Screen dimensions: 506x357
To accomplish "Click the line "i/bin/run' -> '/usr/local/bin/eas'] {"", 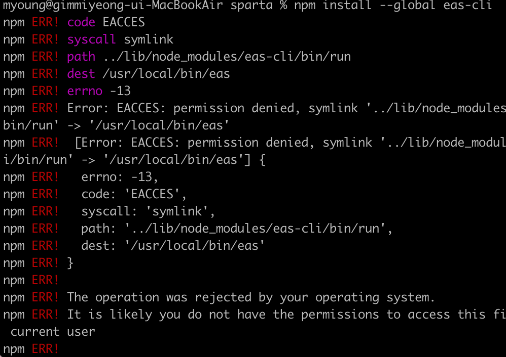I will coord(134,160).
